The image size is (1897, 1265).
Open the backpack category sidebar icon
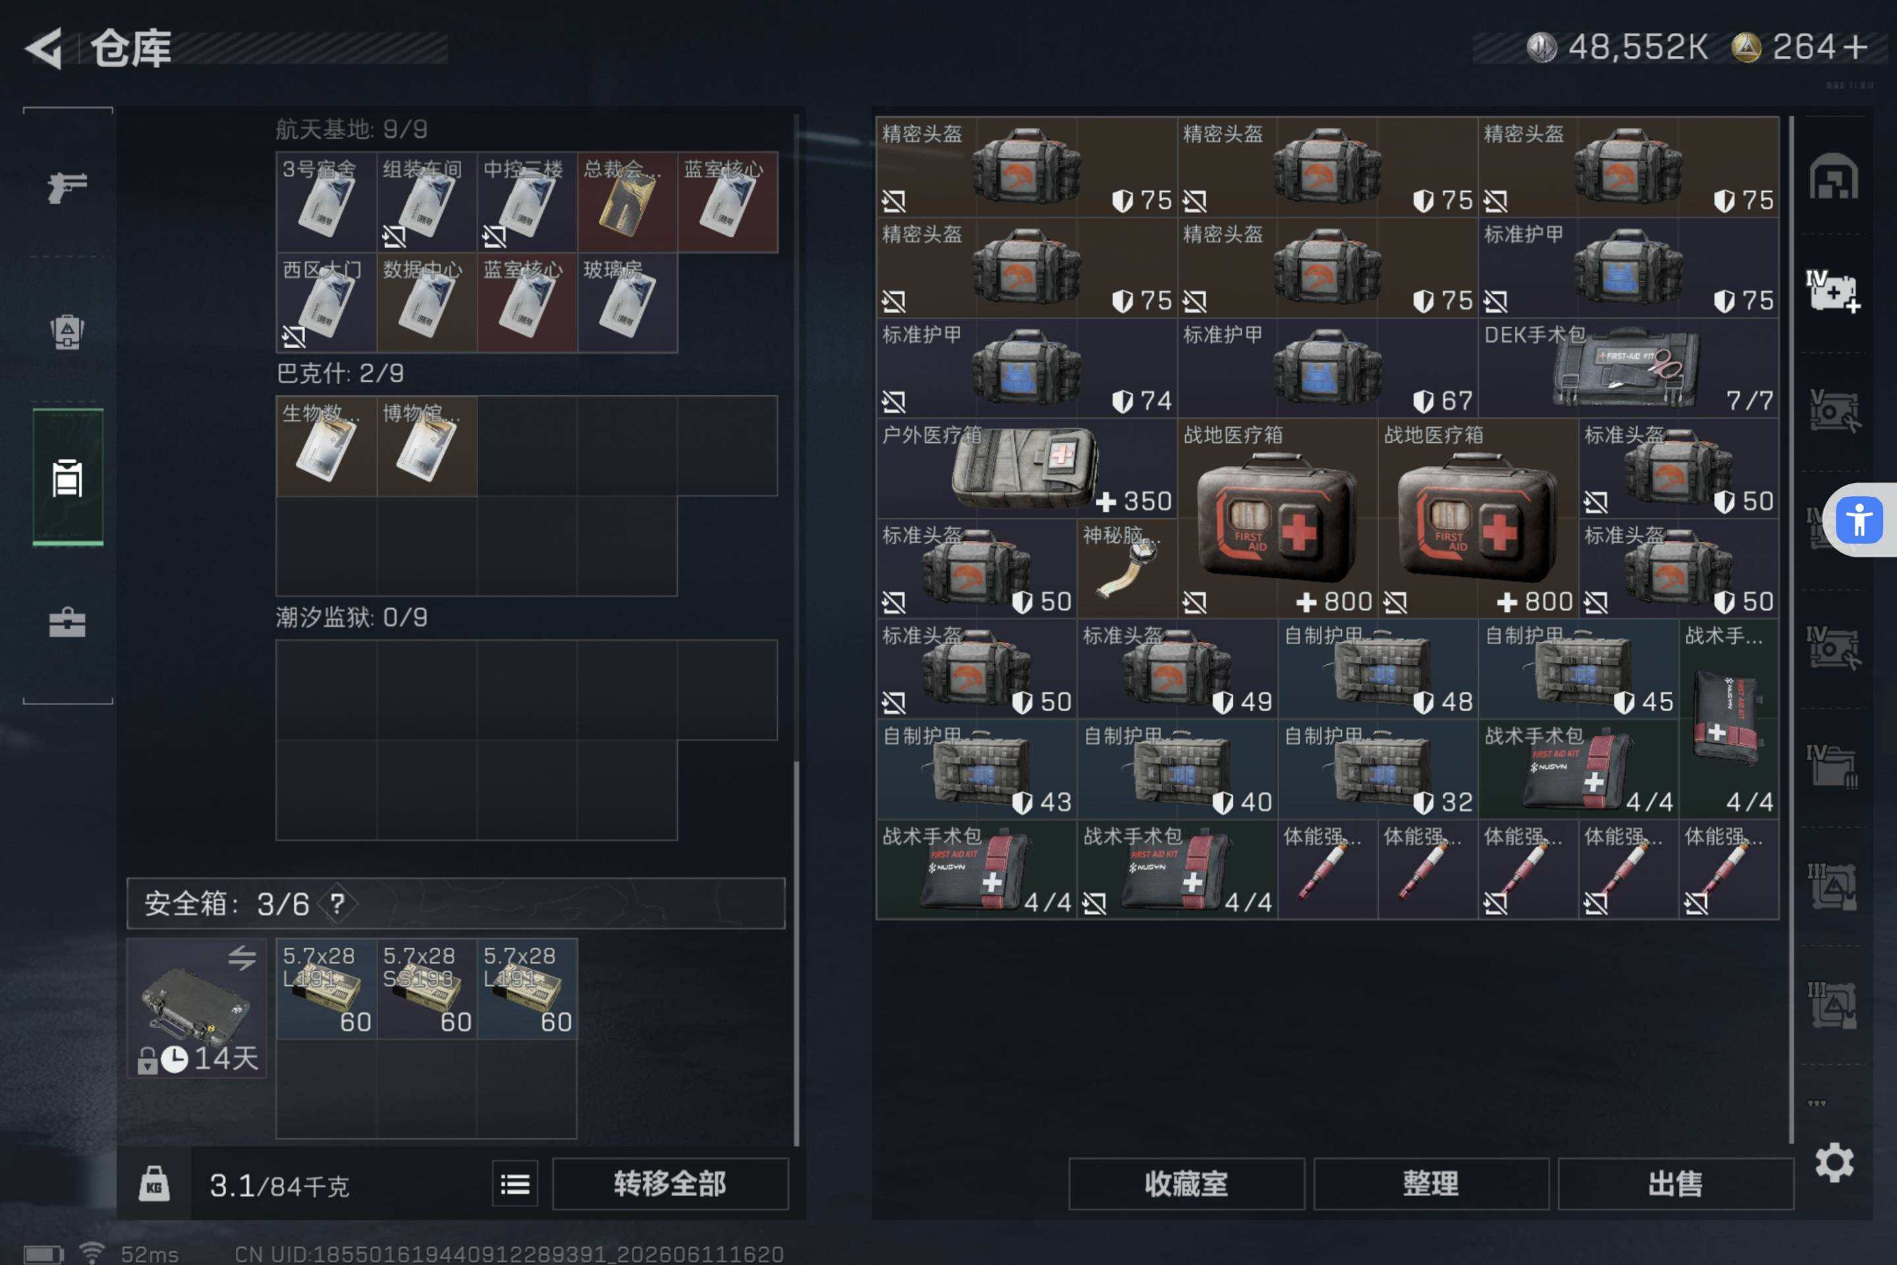pos(67,331)
